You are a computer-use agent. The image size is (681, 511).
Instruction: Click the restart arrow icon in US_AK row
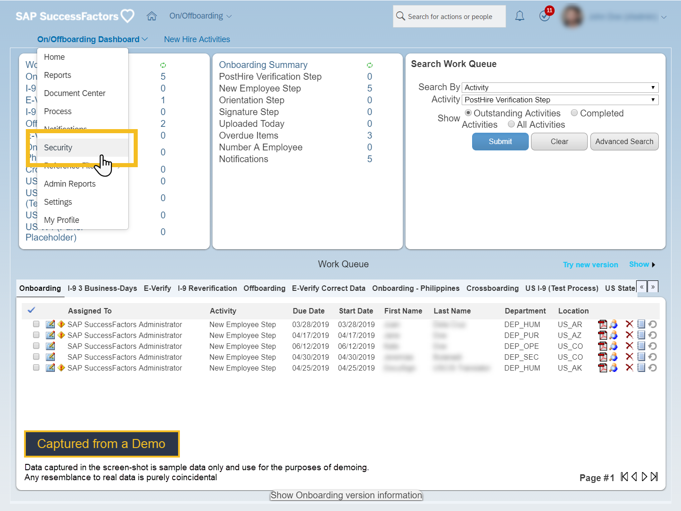tap(652, 368)
